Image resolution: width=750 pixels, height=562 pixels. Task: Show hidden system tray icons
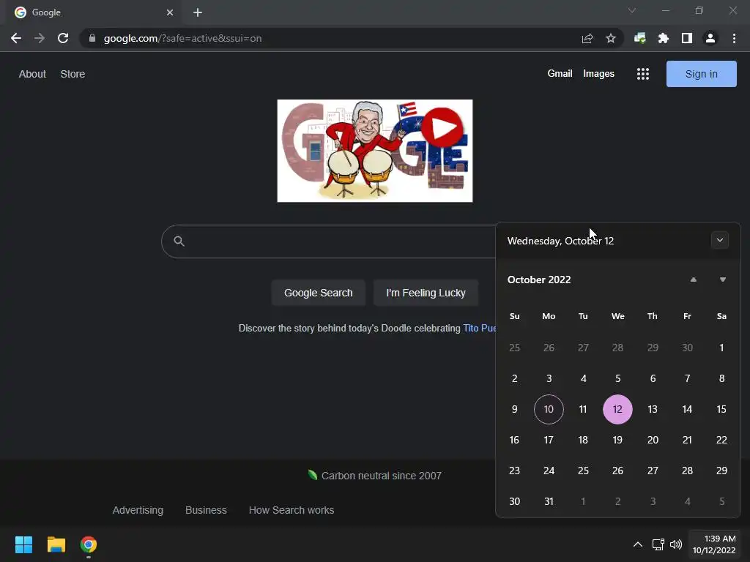tap(638, 544)
